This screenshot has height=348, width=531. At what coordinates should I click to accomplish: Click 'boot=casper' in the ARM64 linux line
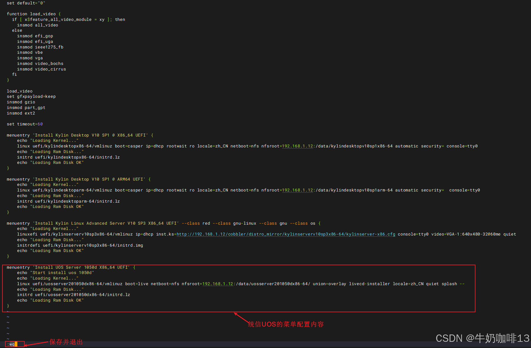point(129,190)
